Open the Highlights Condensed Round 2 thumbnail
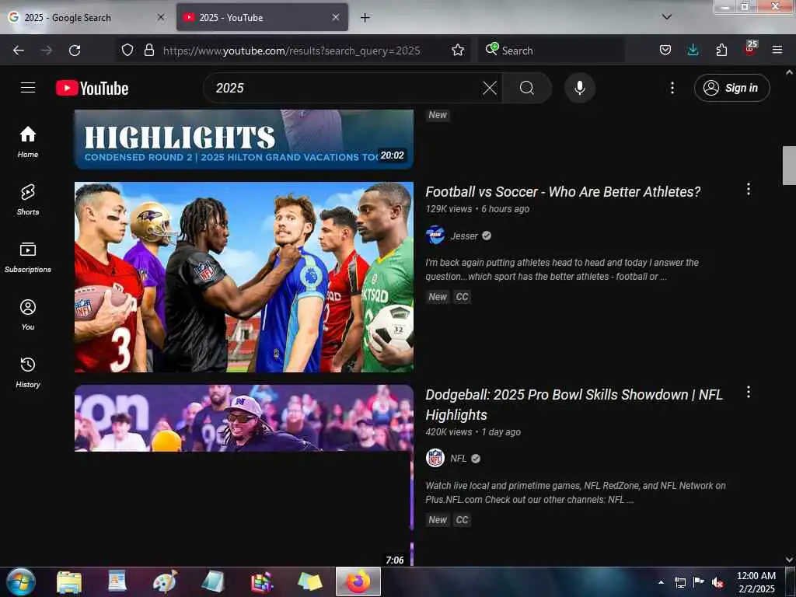The image size is (796, 597). click(x=244, y=139)
